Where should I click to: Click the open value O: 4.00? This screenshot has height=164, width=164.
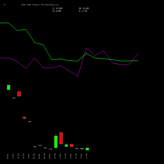pos(57,11)
